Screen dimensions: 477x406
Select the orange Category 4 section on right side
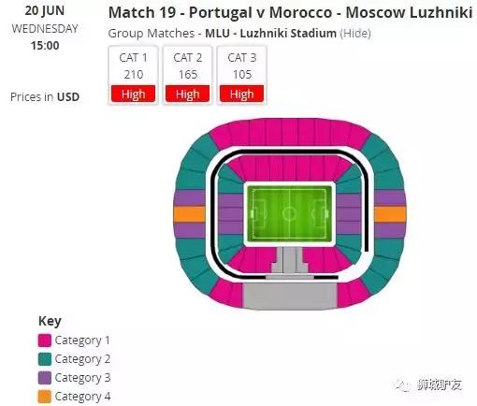click(390, 214)
